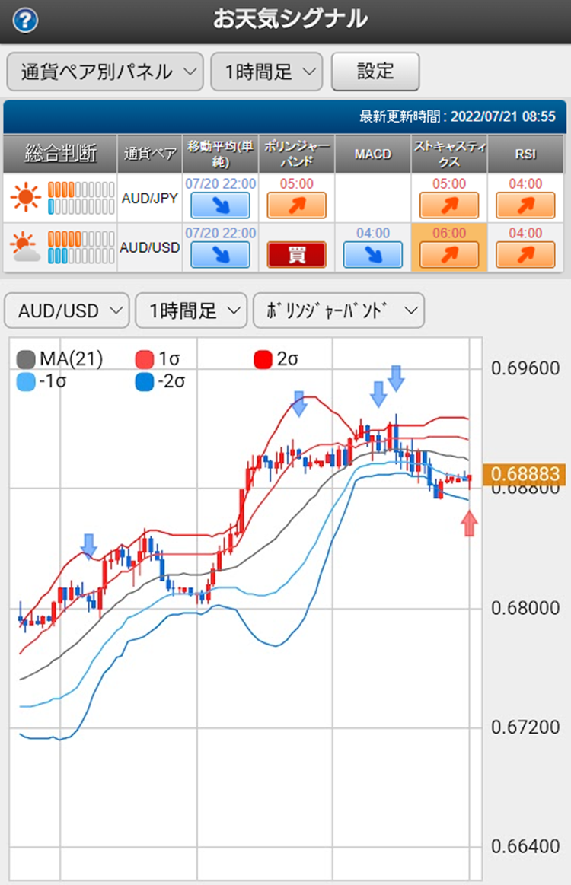Click the 設定 button

375,72
